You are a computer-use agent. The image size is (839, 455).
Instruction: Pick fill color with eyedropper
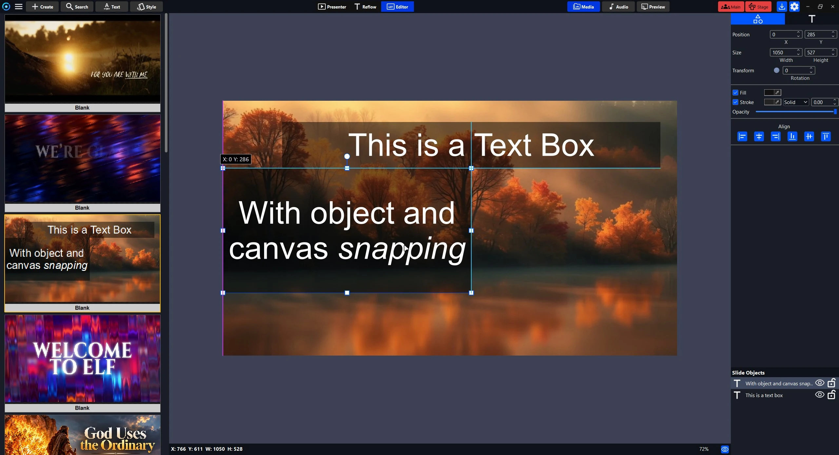pyautogui.click(x=777, y=93)
